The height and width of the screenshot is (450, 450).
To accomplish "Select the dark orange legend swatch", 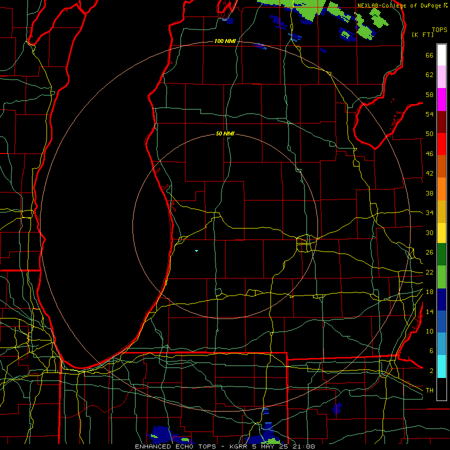I will [x=441, y=166].
